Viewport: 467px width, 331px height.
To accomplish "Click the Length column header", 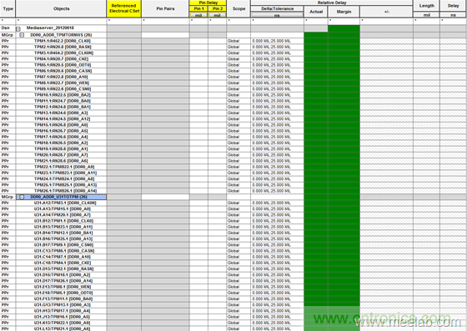I will [x=426, y=6].
